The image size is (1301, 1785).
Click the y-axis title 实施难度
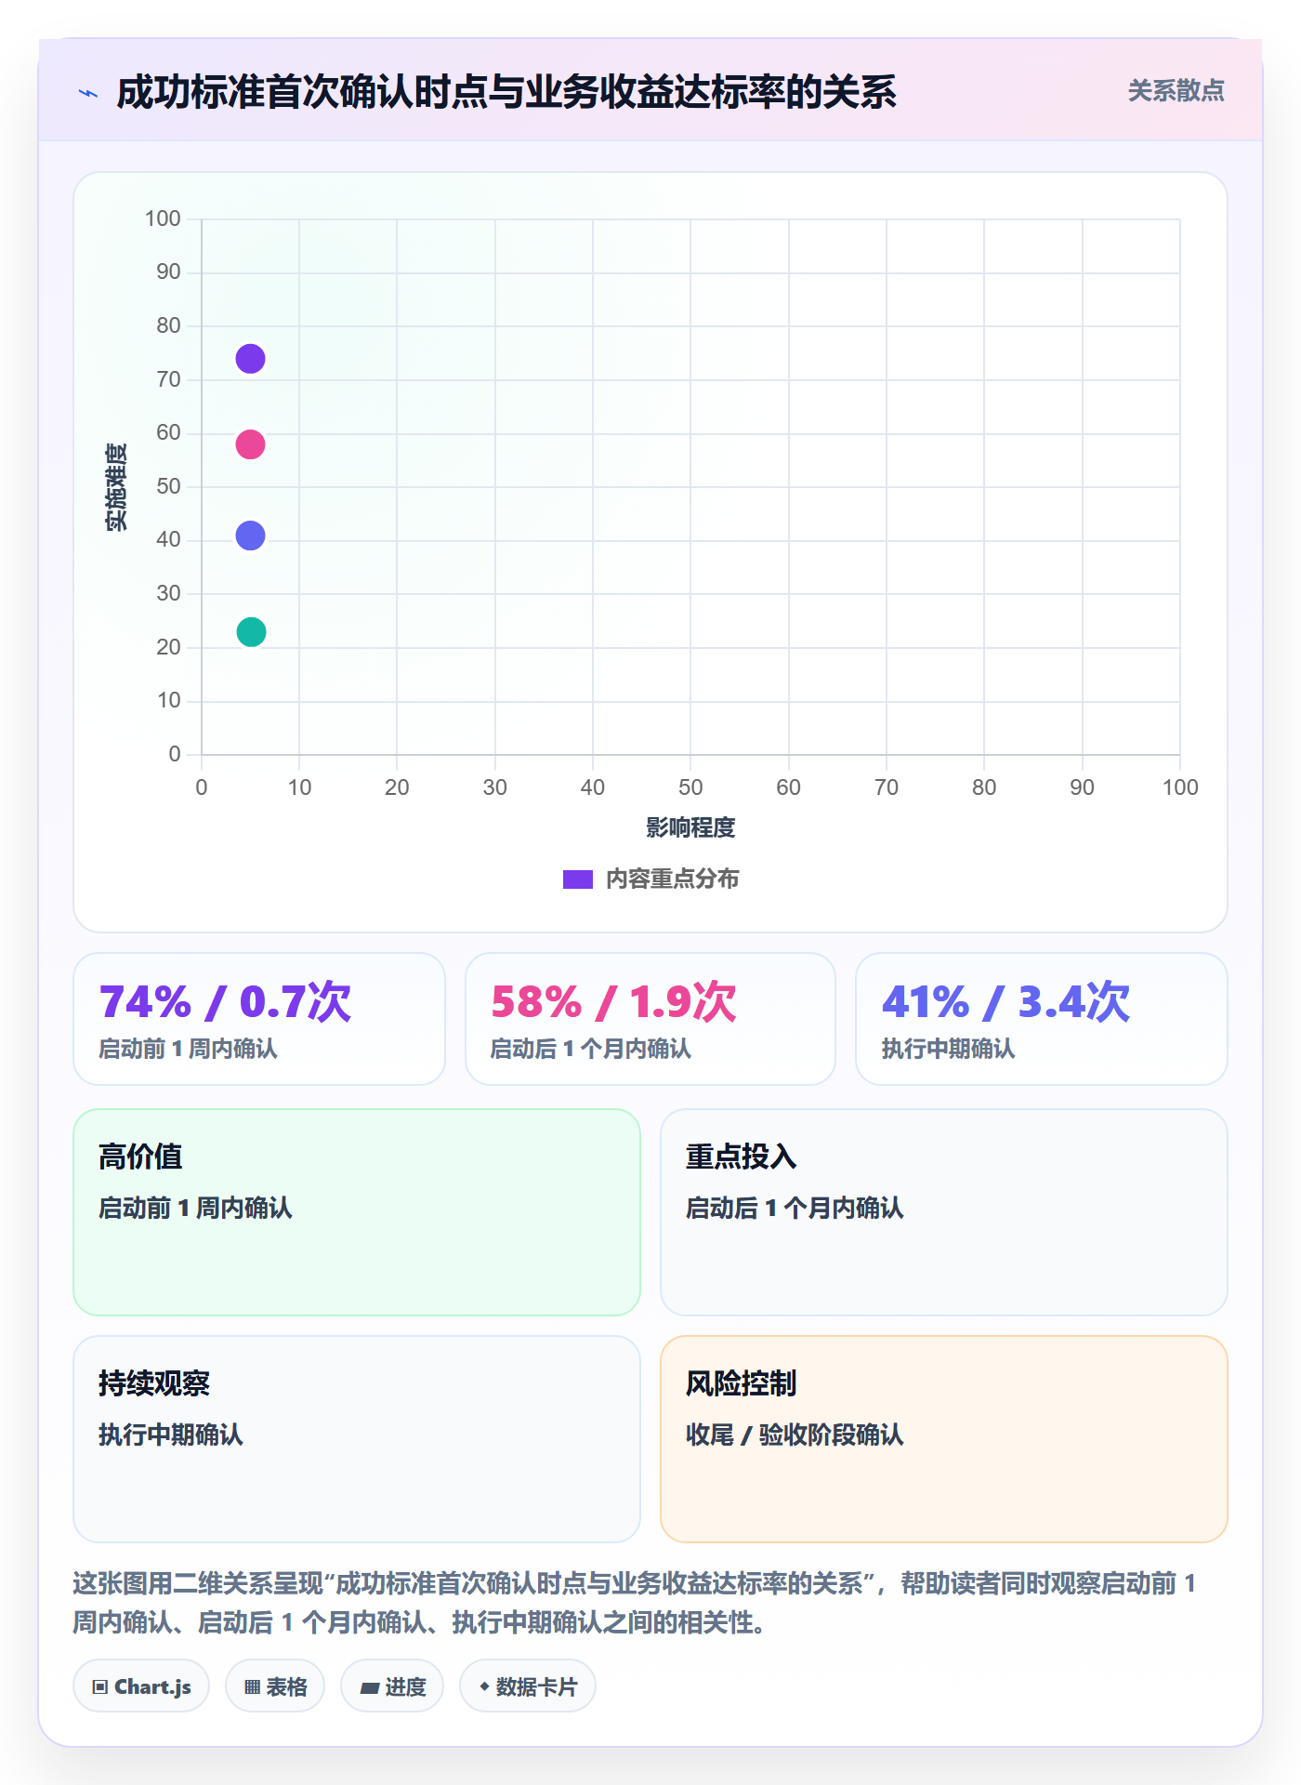[116, 487]
